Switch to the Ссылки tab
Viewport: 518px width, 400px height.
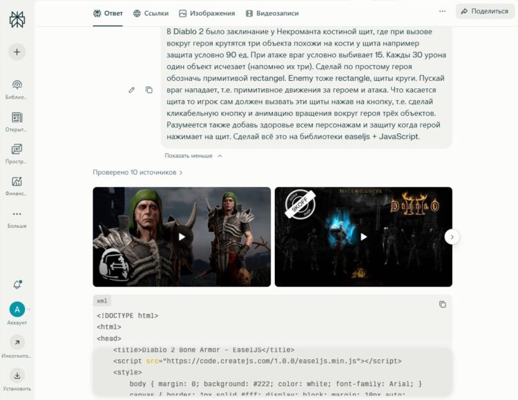pyautogui.click(x=151, y=13)
